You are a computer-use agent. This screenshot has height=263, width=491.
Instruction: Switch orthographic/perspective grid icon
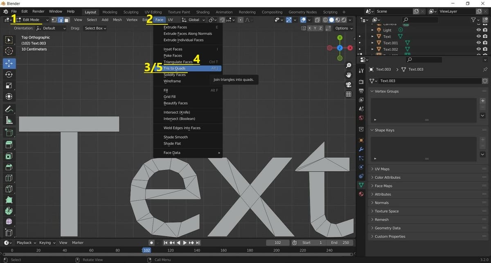pos(349,94)
